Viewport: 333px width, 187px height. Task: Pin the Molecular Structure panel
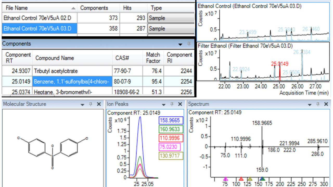91,104
